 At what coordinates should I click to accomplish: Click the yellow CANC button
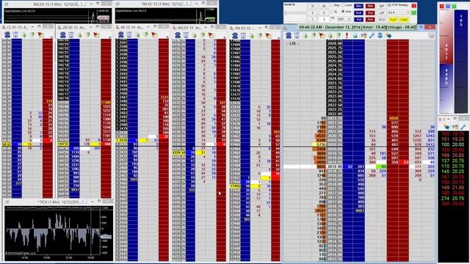point(404,20)
